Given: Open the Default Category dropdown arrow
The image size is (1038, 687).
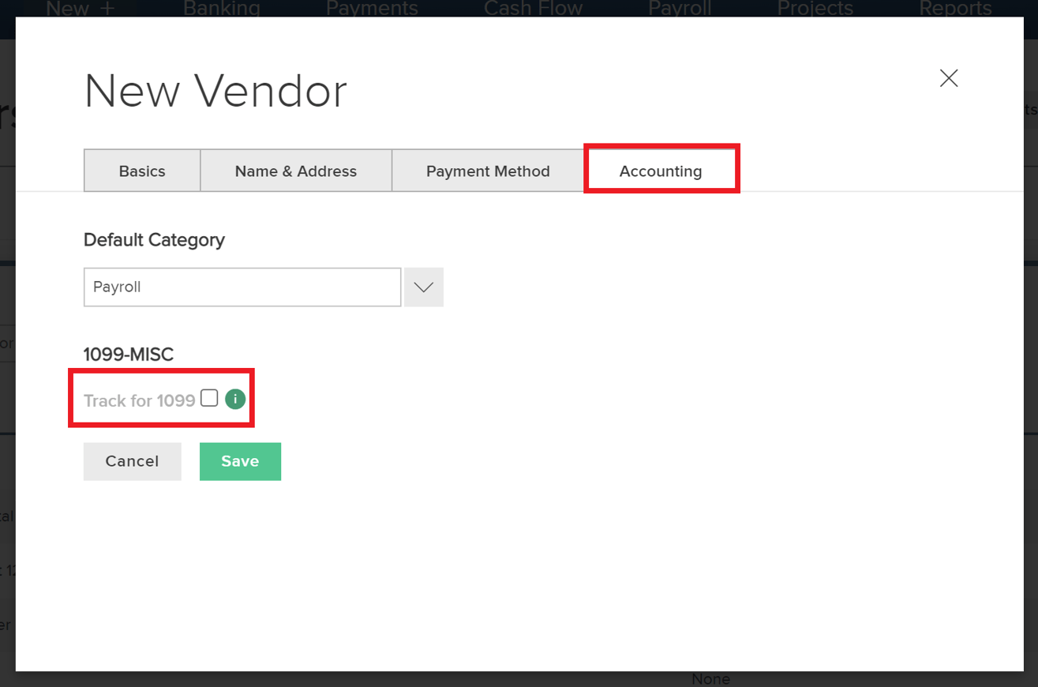Looking at the screenshot, I should tap(423, 287).
